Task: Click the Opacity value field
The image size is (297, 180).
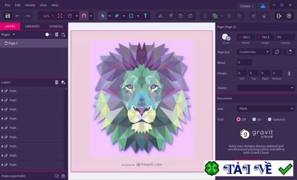Action: tap(285, 37)
